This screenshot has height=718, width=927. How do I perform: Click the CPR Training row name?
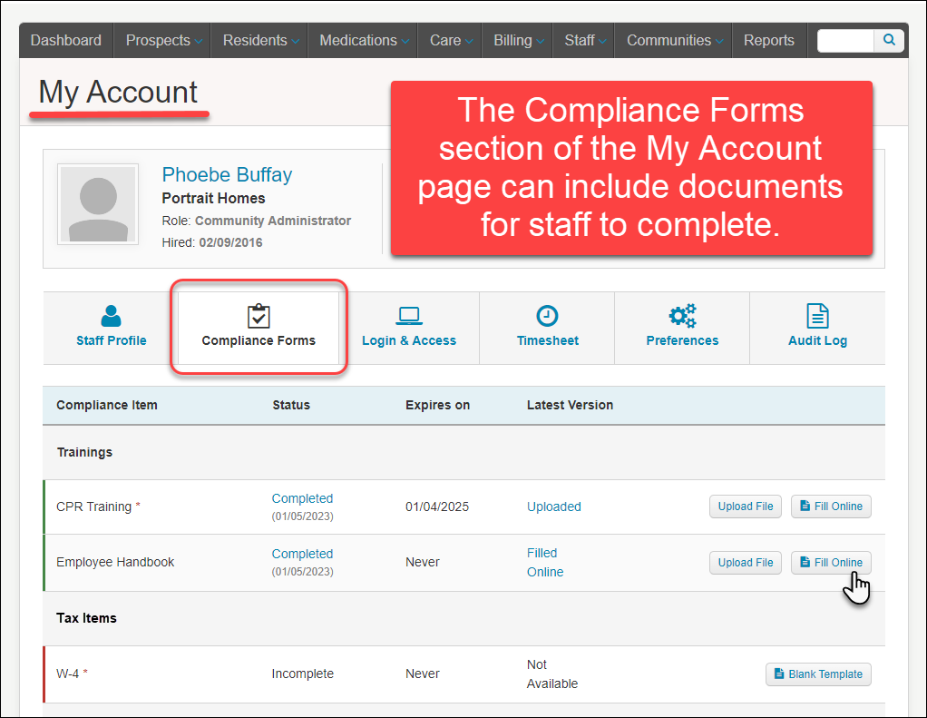pyautogui.click(x=94, y=507)
